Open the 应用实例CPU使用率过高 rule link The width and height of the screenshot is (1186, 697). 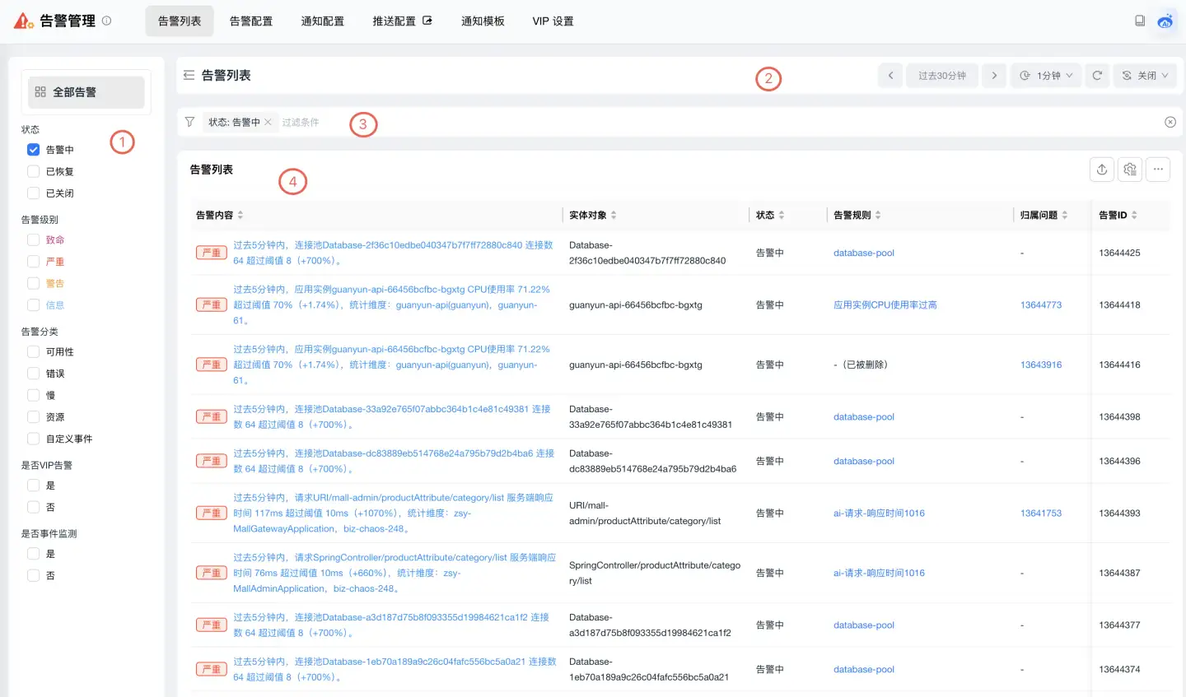click(x=885, y=305)
